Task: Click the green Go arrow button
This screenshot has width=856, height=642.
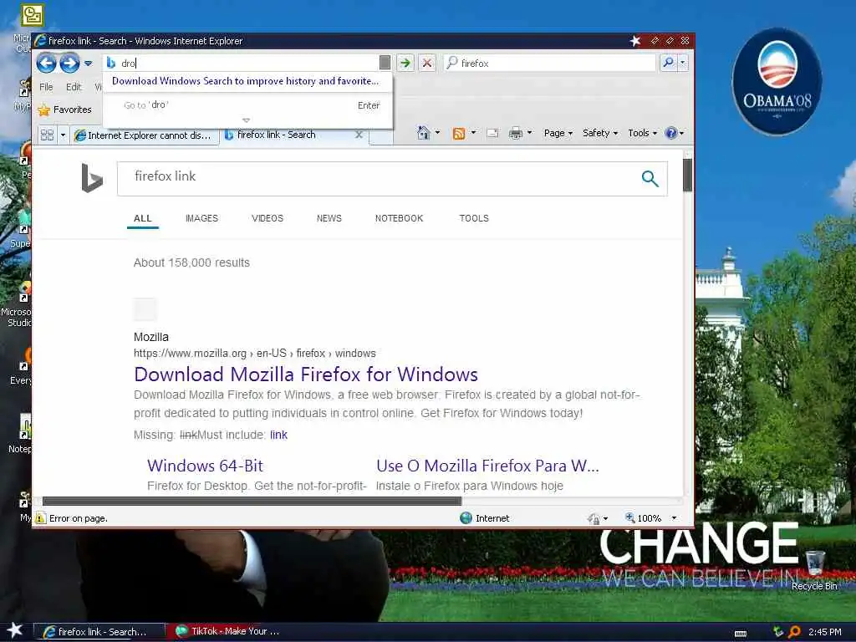Action: click(405, 63)
